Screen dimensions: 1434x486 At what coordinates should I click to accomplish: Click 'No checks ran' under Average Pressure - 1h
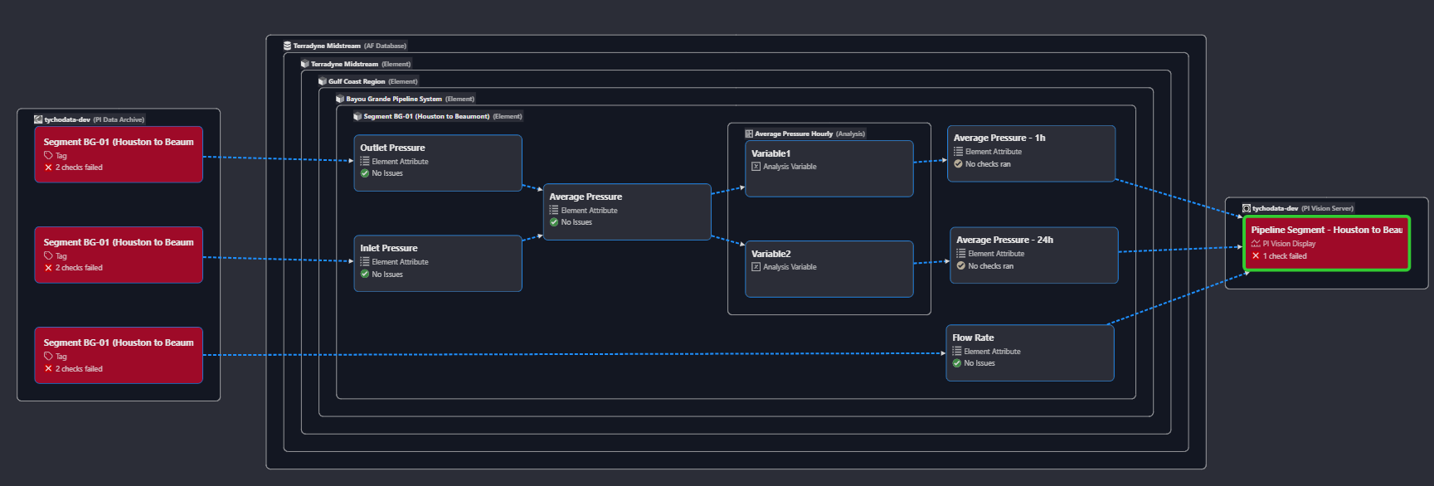(988, 164)
